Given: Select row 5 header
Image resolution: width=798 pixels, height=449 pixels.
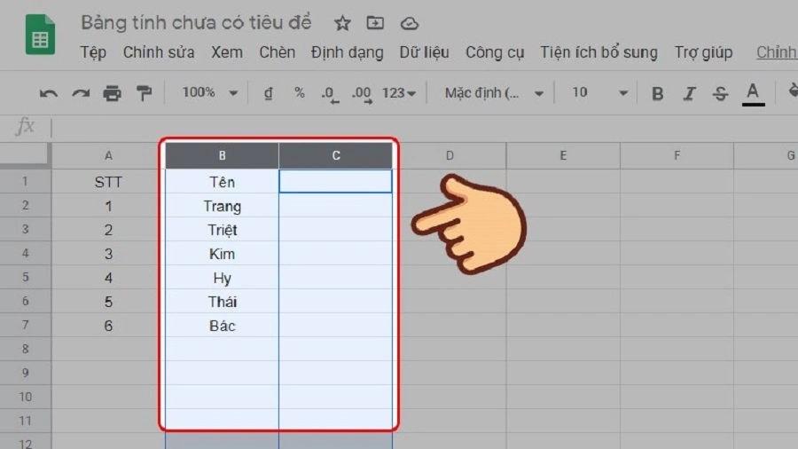Looking at the screenshot, I should pyautogui.click(x=25, y=277).
